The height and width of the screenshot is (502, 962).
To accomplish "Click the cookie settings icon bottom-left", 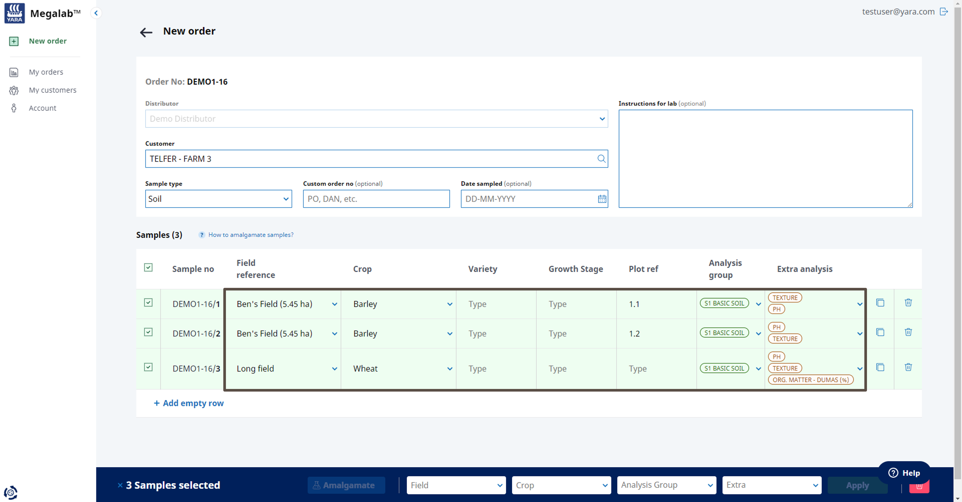I will 10,492.
